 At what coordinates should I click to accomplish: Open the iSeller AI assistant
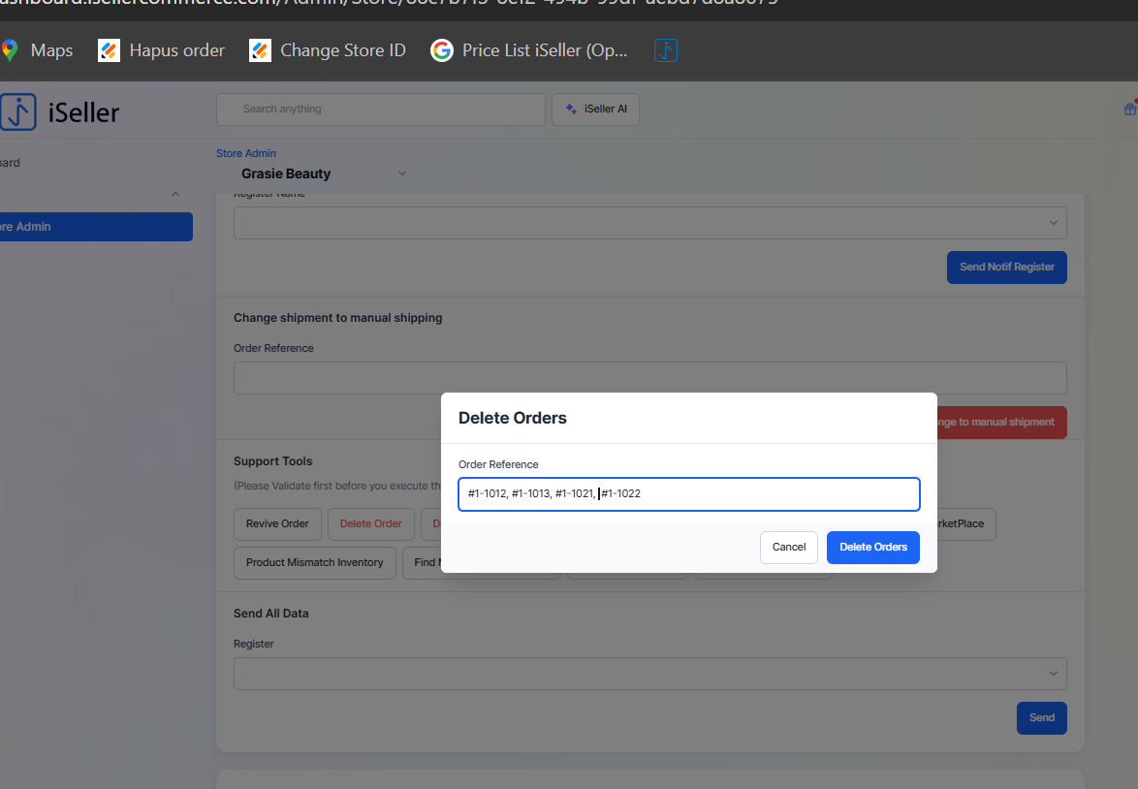tap(595, 110)
